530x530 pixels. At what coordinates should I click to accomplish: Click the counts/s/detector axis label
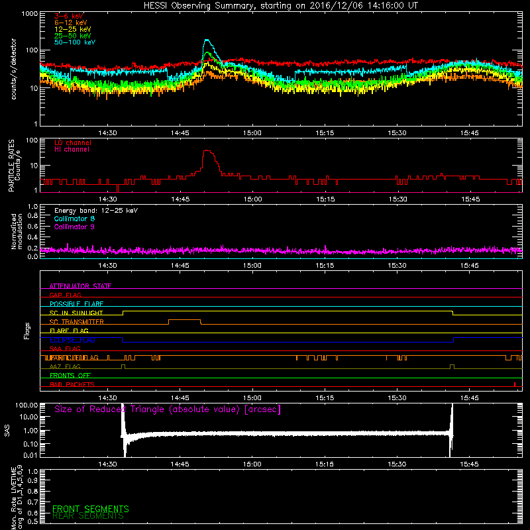(x=13, y=69)
